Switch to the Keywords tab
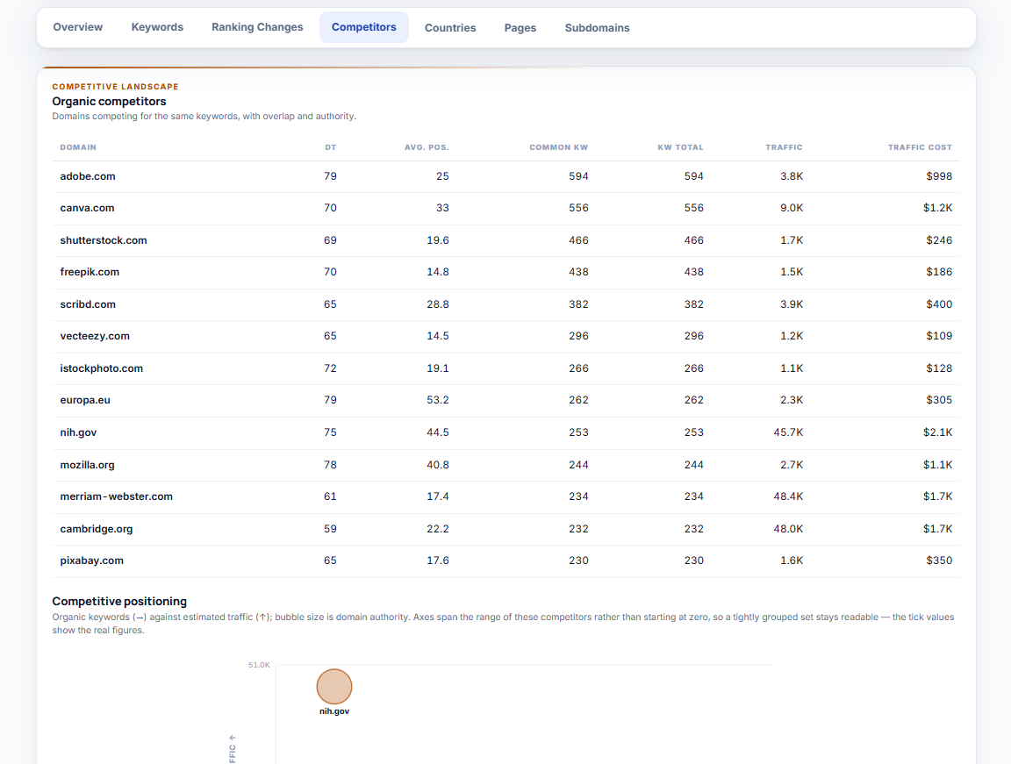 [x=157, y=27]
